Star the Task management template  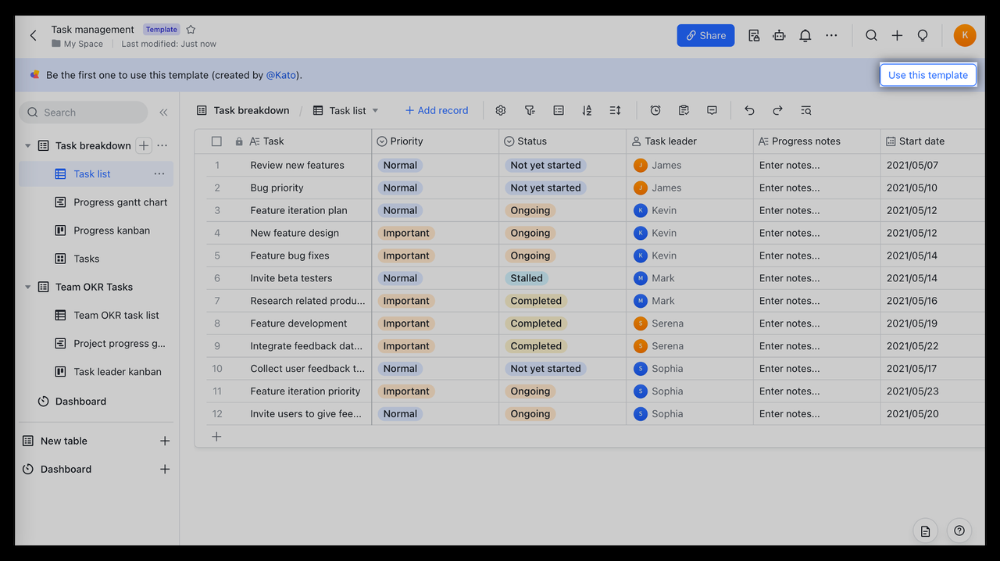click(x=191, y=30)
